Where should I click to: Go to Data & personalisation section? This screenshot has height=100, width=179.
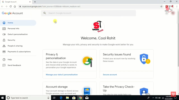coord(18,34)
